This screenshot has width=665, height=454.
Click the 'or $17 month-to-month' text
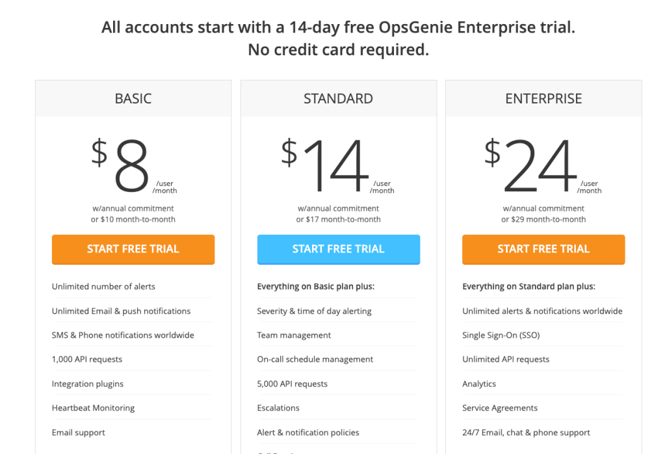coord(338,219)
